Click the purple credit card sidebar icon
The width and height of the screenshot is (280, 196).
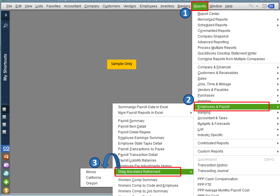6,165
